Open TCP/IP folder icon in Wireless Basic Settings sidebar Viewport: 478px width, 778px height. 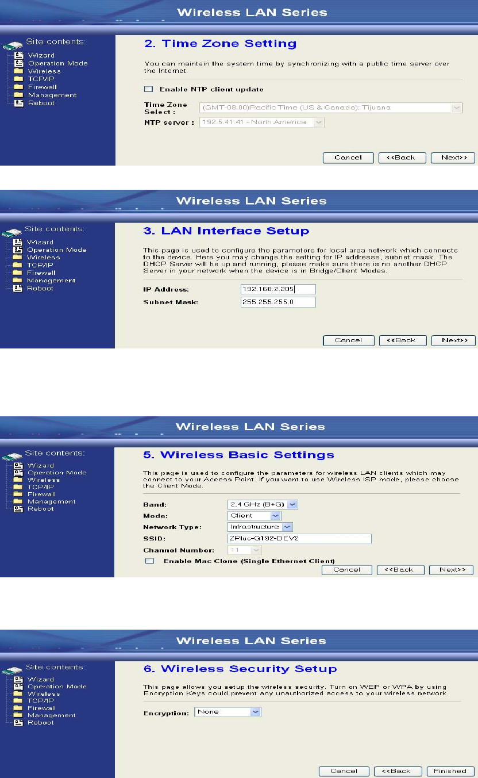point(18,487)
